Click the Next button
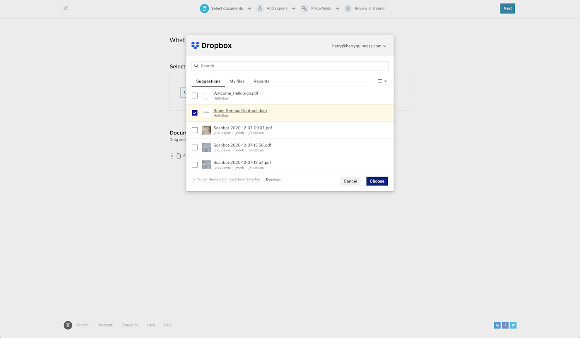This screenshot has height=338, width=580. coord(508,8)
